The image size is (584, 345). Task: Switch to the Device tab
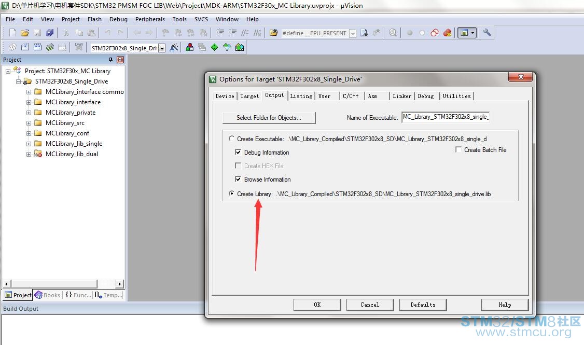[x=225, y=96]
